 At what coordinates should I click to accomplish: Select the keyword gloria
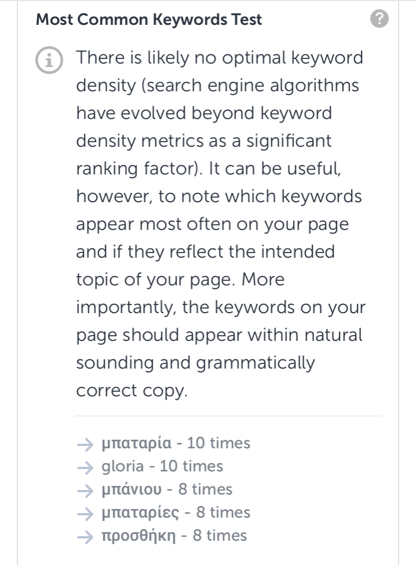tap(123, 467)
